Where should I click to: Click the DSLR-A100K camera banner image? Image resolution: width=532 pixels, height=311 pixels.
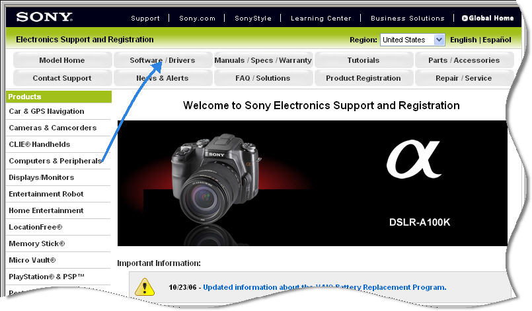click(x=312, y=183)
